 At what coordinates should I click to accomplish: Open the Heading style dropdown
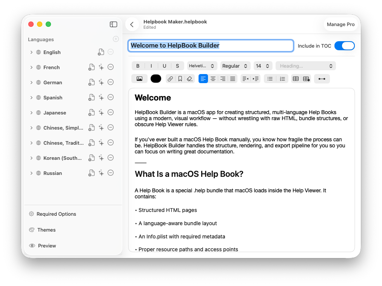point(306,66)
